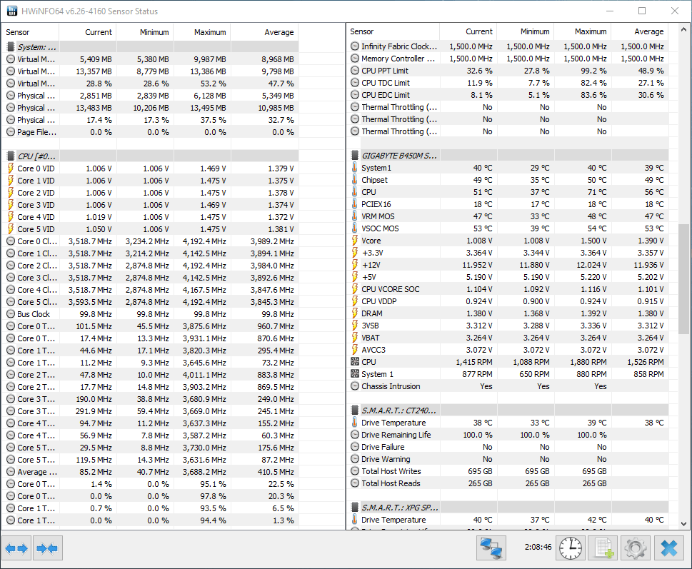Viewport: 692px width, 569px height.
Task: Click the HWiNFO64 title bar app icon
Action: tap(11, 11)
